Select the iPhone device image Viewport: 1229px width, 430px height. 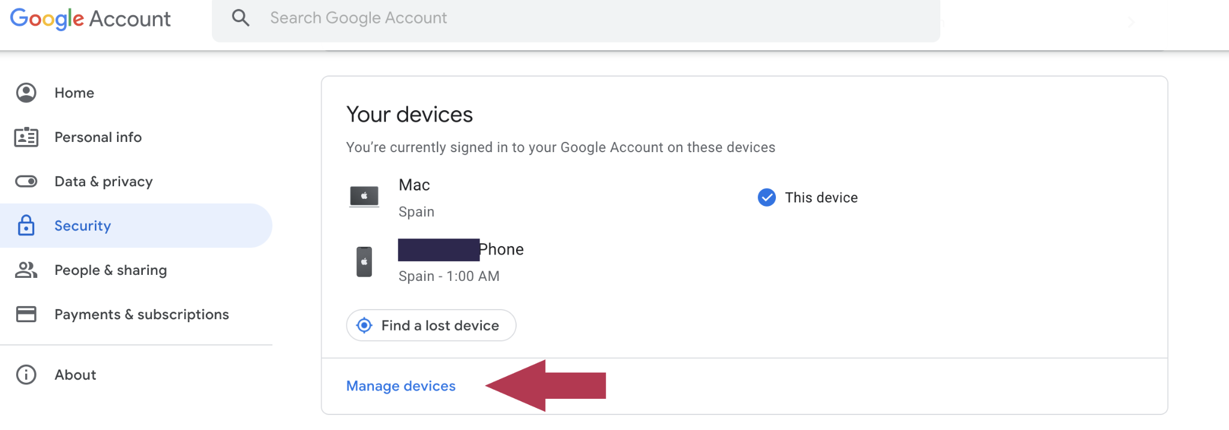364,261
